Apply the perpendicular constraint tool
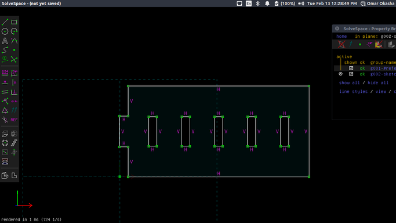The image size is (396, 223). [x=14, y=92]
